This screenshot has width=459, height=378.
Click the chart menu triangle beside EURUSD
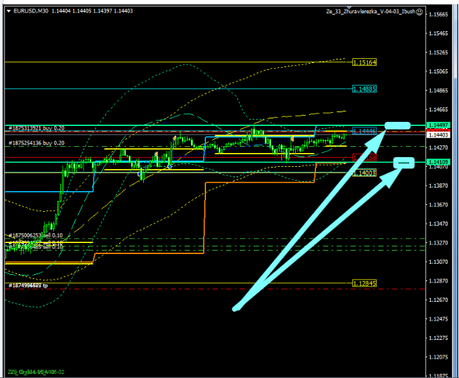coord(8,11)
